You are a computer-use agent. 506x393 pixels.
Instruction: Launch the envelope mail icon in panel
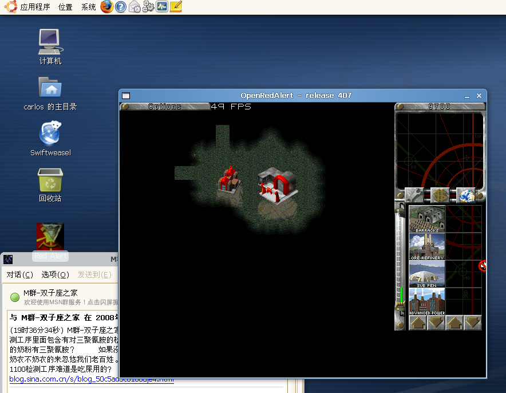135,7
